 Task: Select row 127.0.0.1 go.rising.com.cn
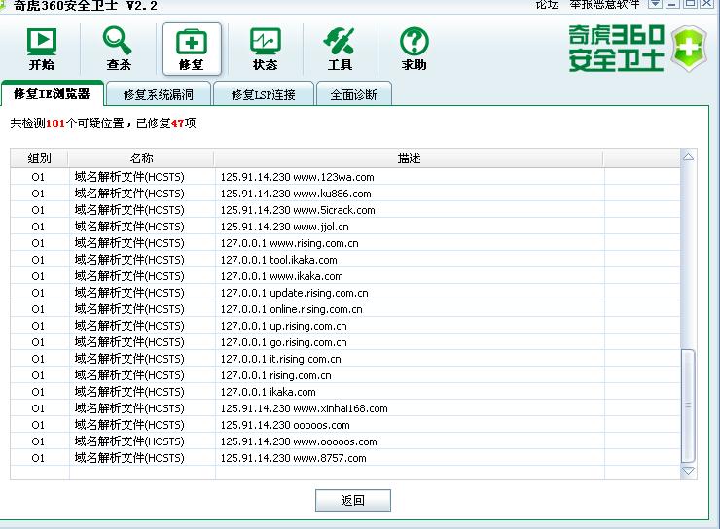(345, 342)
